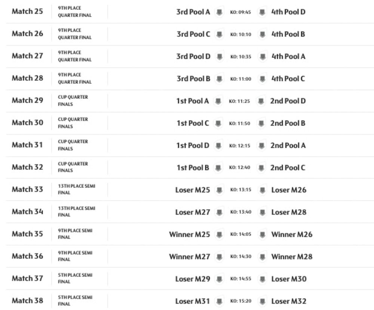This screenshot has width=374, height=310.
Task: Select the shield next to 4th Pool C
Action: 263,79
